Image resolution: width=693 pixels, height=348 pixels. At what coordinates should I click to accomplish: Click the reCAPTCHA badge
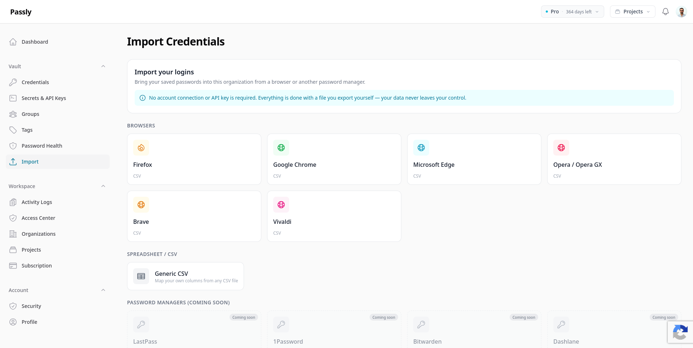(680, 332)
